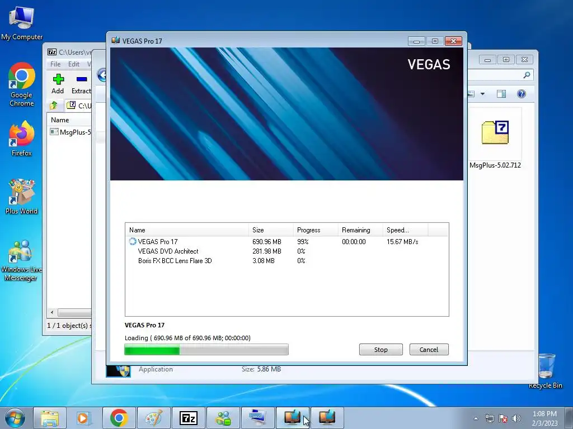Select the VEGAS DVD Architect row

[287, 251]
